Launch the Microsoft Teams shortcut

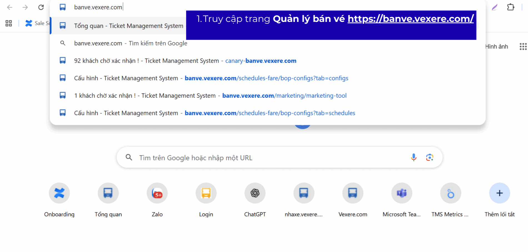(x=401, y=193)
